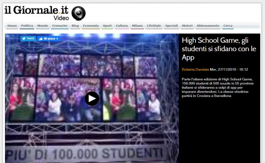The height and width of the screenshot is (163, 265).
Task: Select the Milano menu item
Action: (137, 26)
